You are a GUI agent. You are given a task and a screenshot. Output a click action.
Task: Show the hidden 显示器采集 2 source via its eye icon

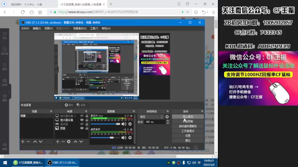82,116
